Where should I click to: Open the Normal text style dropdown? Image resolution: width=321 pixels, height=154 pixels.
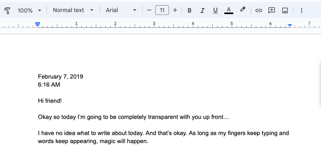[73, 10]
